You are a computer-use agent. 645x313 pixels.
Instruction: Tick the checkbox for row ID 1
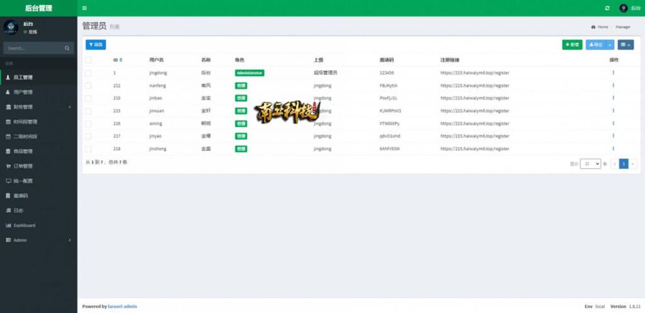[x=88, y=73]
